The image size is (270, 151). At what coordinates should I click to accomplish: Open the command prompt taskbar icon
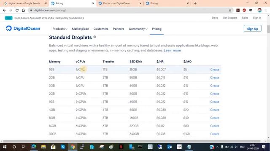click(x=140, y=147)
